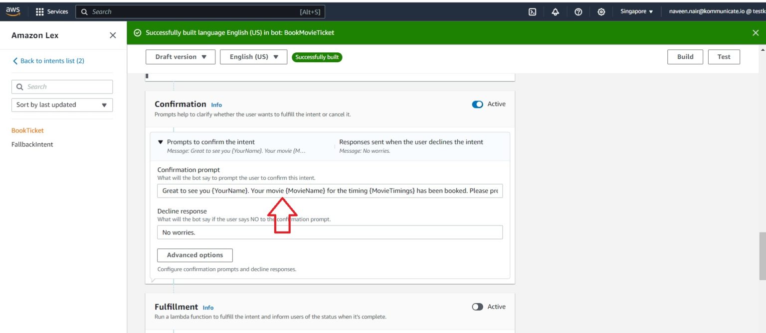Select the FallbackIntent intent

[31, 144]
